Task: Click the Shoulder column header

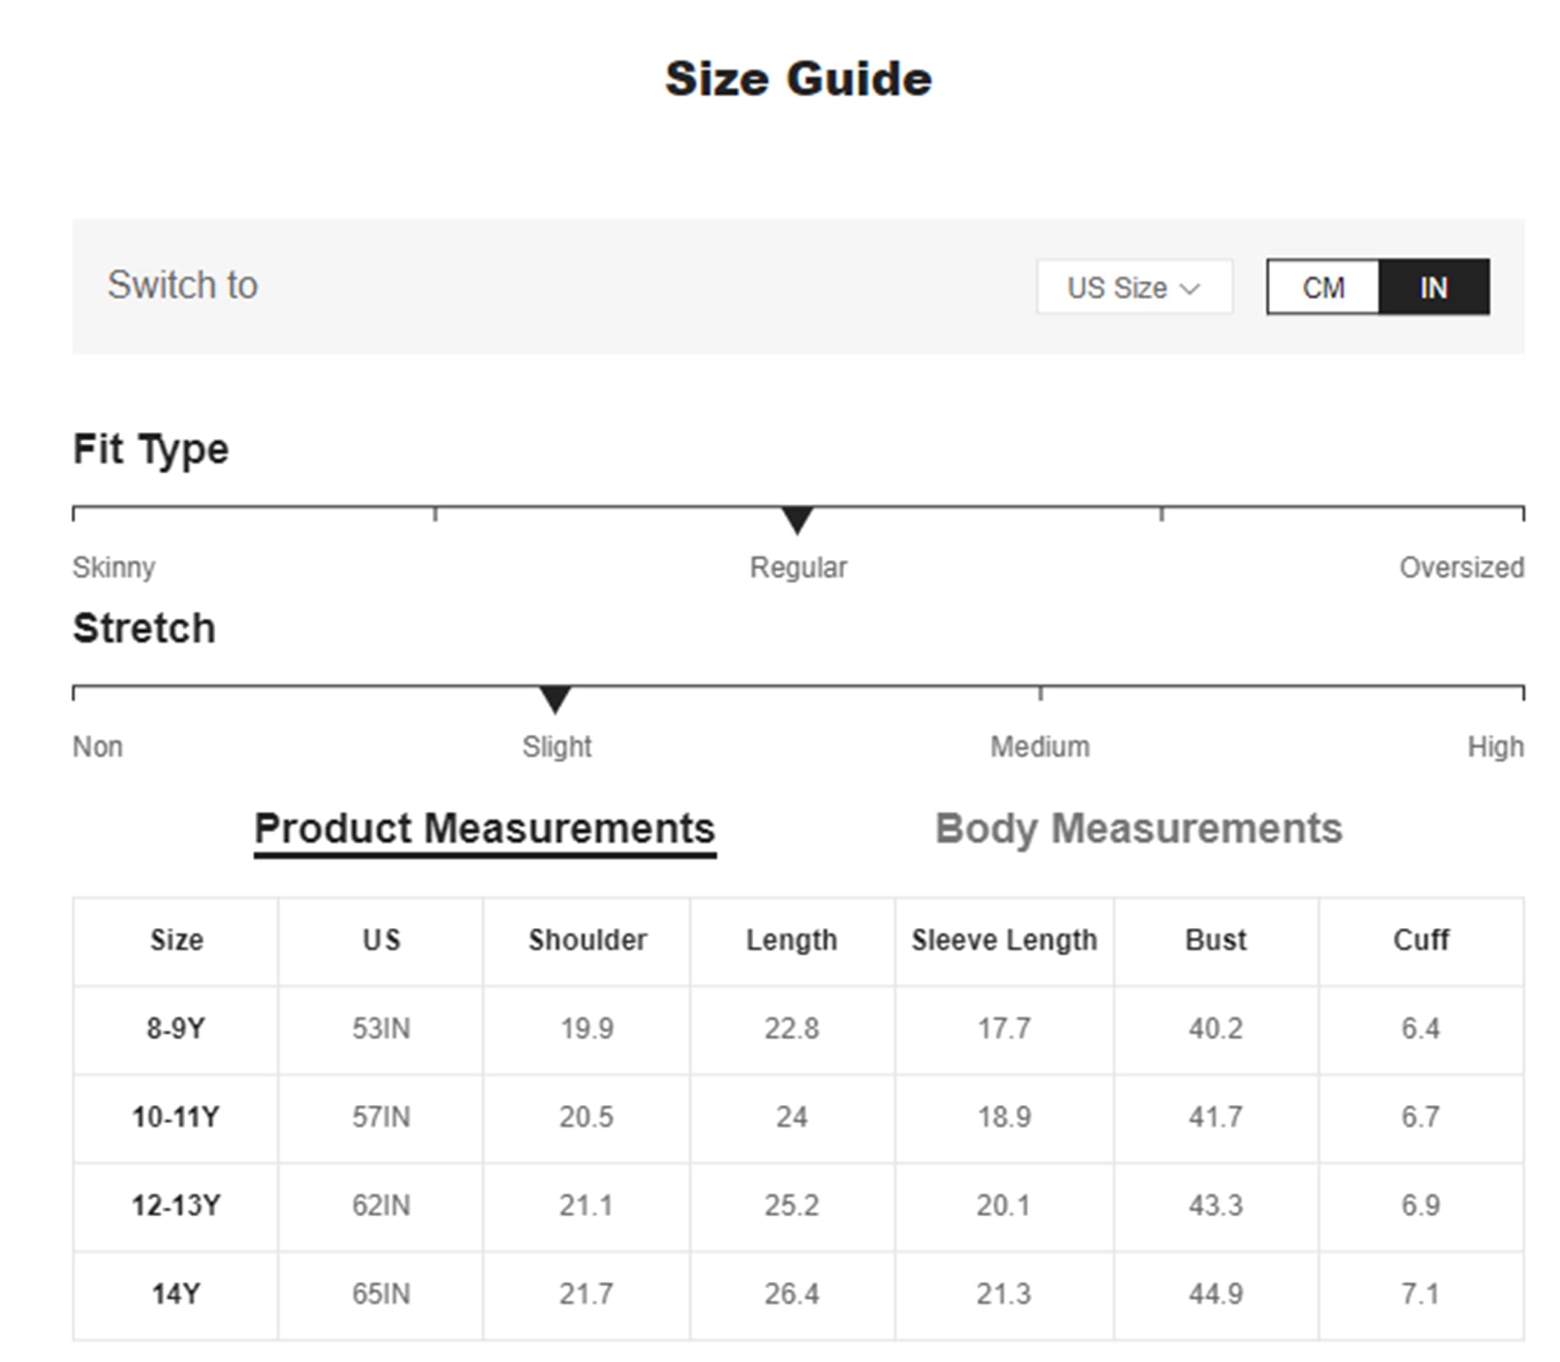Action: 587,940
